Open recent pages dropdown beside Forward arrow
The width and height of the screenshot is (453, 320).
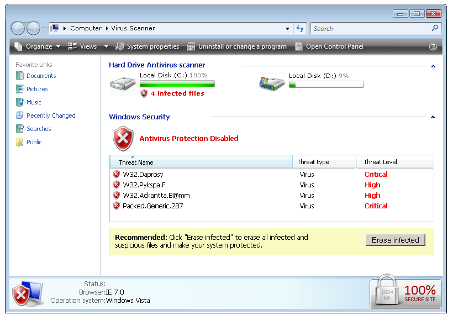tap(44, 29)
